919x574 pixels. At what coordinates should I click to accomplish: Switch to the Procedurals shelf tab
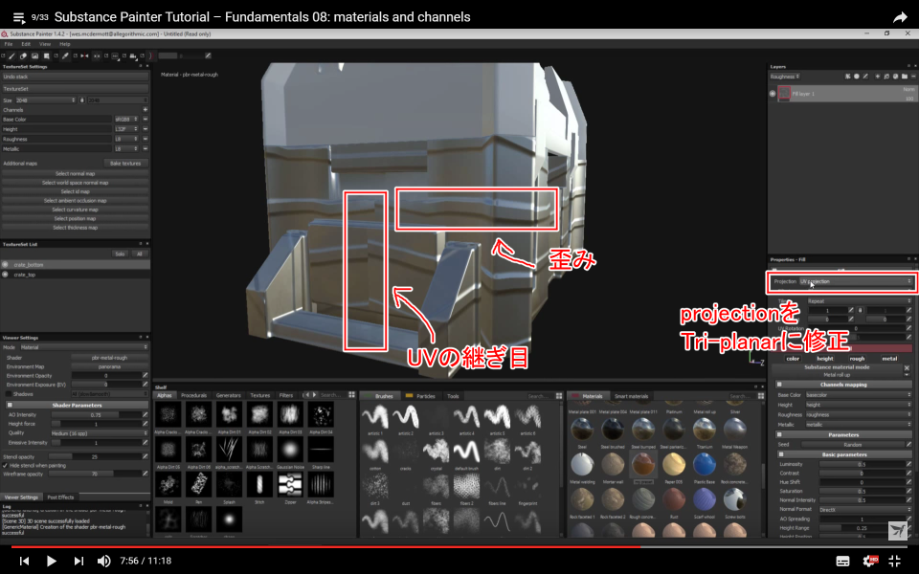pyautogui.click(x=193, y=395)
